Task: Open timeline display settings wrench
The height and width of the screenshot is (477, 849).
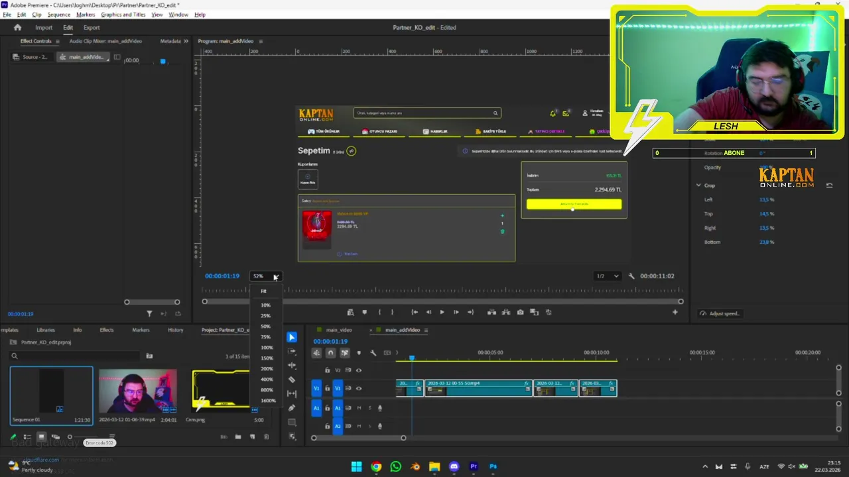Action: (x=373, y=352)
